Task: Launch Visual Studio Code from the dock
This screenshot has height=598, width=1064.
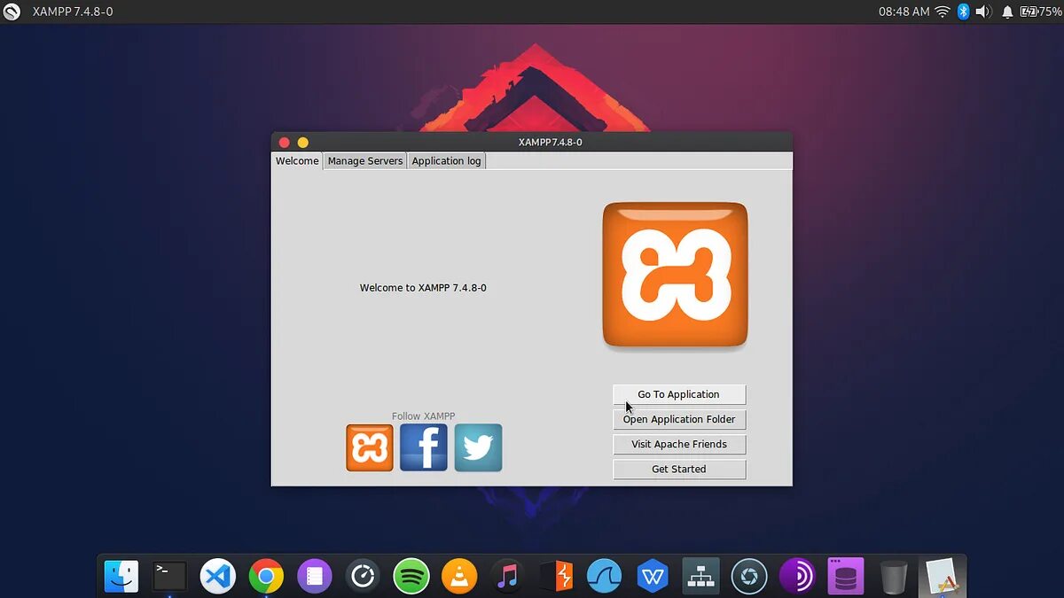Action: (217, 577)
